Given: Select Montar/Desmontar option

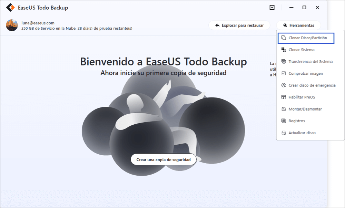Looking at the screenshot, I should click(x=310, y=109).
